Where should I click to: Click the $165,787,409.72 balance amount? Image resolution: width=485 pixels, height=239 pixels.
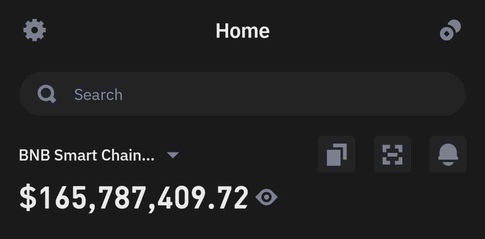(134, 198)
